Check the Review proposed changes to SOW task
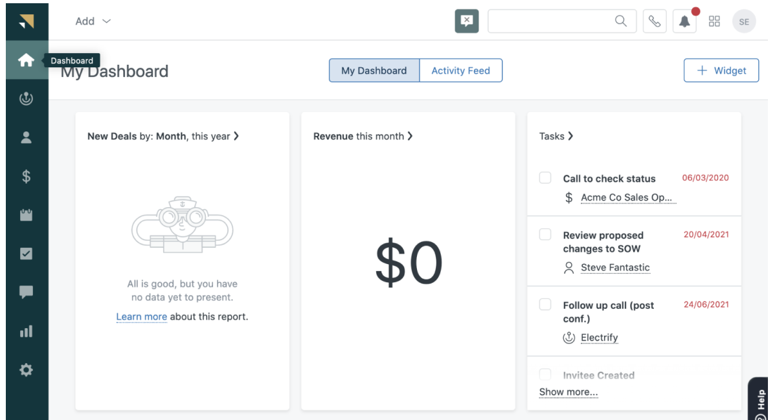 tap(545, 234)
